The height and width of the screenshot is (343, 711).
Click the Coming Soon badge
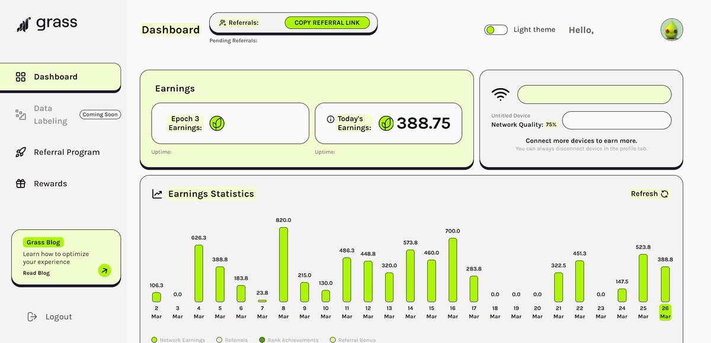100,115
